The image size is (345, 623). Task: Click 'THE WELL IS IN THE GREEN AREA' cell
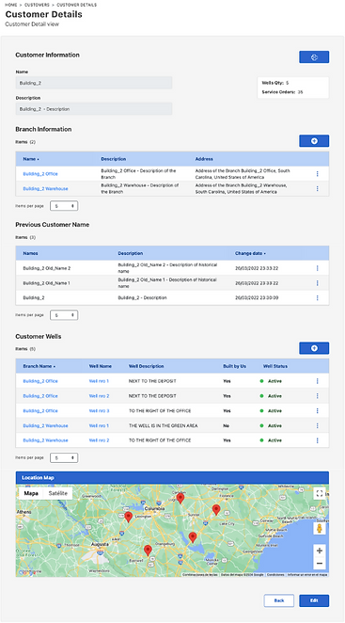[164, 425]
